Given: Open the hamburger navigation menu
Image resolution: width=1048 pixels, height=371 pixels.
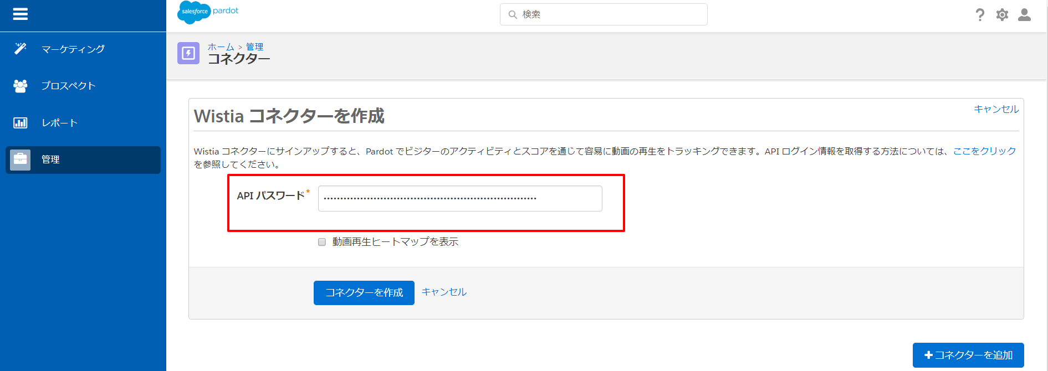Looking at the screenshot, I should [21, 14].
